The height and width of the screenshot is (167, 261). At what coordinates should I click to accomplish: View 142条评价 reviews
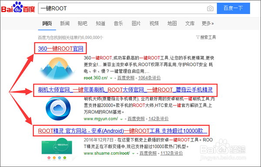158,119
